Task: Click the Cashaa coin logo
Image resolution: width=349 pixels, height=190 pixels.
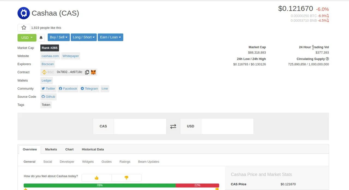Action: [23, 13]
